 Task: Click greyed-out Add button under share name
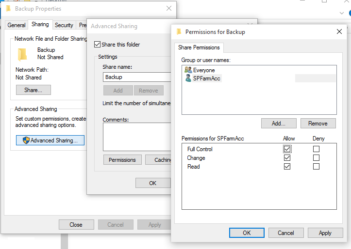(x=118, y=91)
